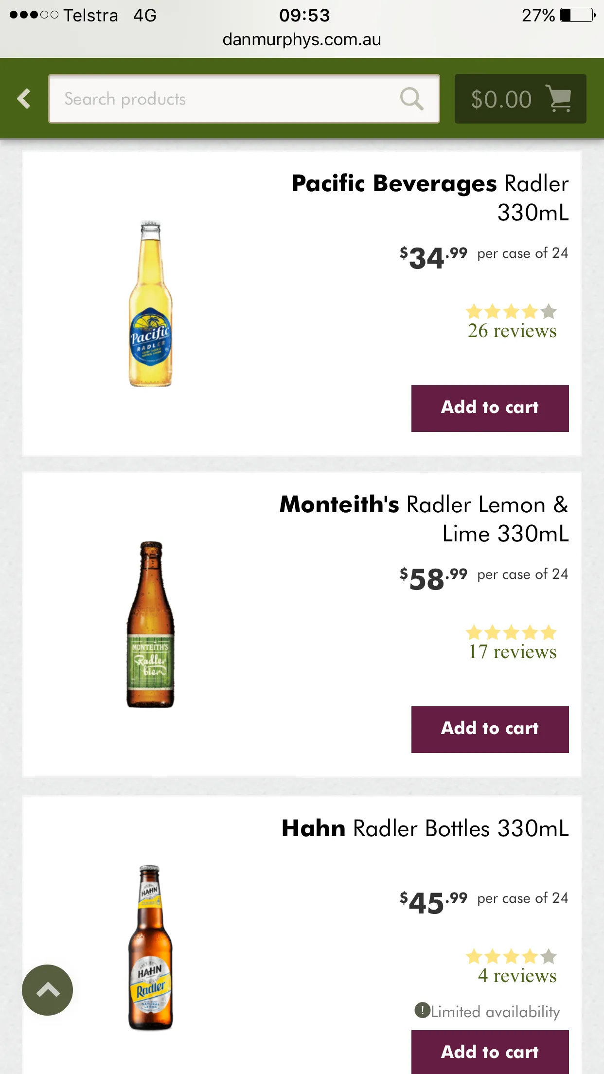The width and height of the screenshot is (604, 1074).
Task: Open the 26 reviews link
Action: click(x=512, y=331)
